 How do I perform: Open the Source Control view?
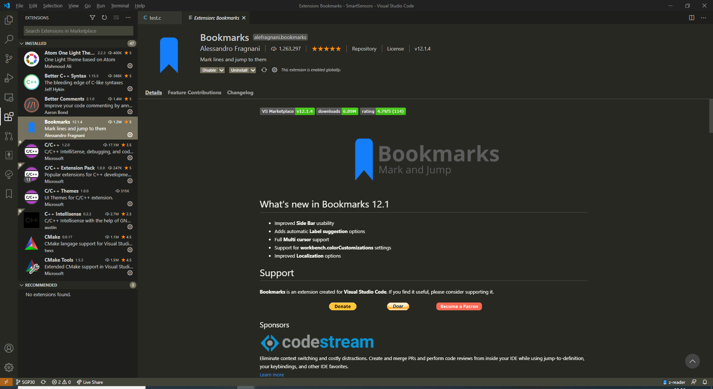pyautogui.click(x=9, y=58)
